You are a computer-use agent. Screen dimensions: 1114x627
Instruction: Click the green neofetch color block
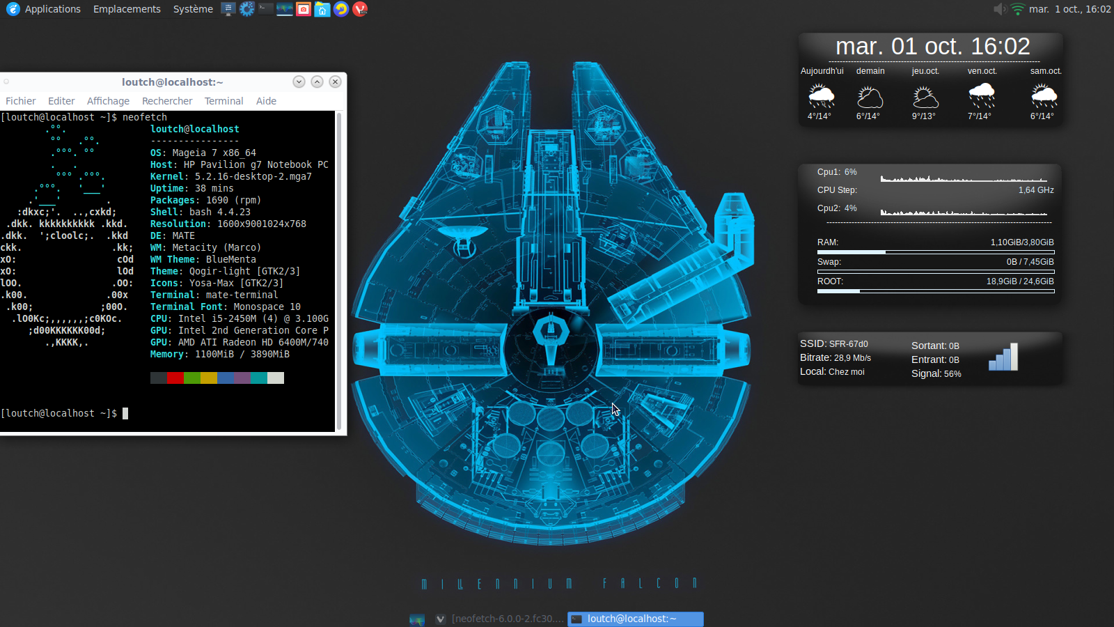[192, 378]
